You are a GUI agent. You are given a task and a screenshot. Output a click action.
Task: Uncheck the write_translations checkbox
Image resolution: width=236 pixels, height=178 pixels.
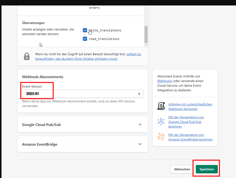click(85, 30)
